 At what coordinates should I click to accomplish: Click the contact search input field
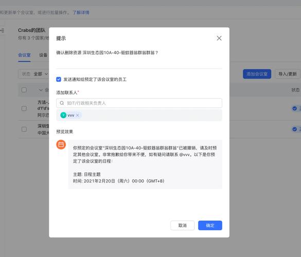(x=139, y=103)
